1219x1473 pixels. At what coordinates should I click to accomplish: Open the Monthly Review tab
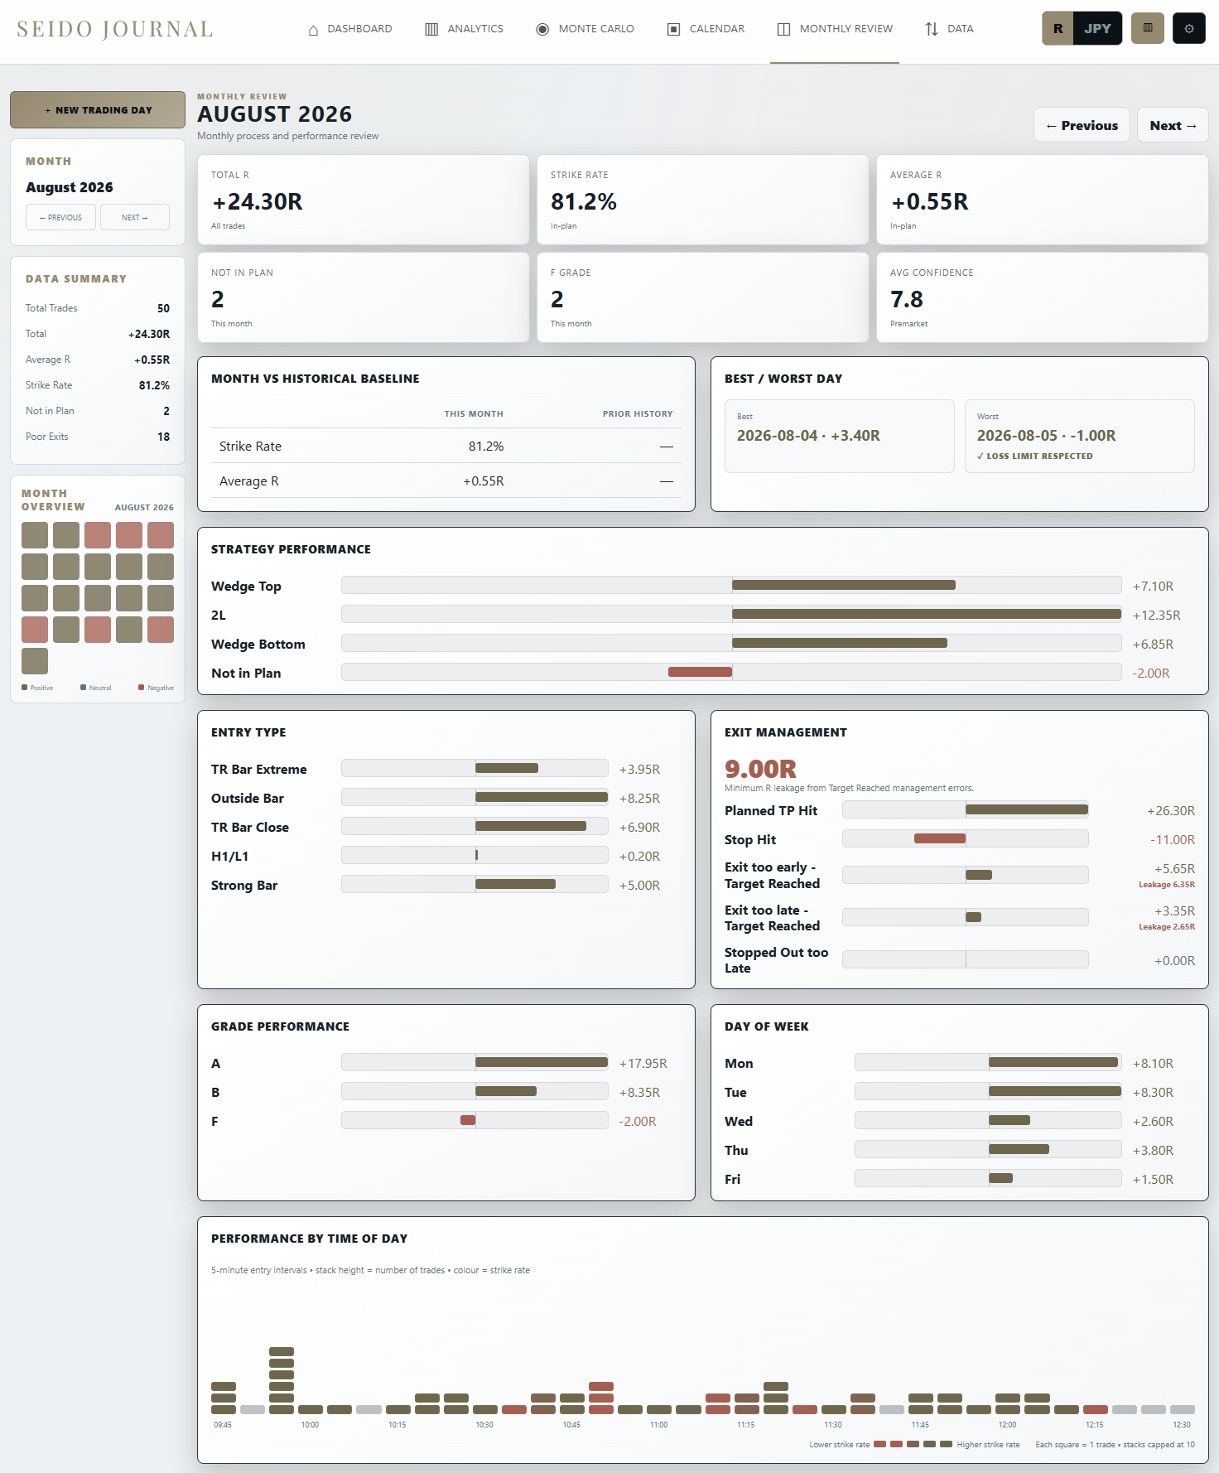(835, 30)
